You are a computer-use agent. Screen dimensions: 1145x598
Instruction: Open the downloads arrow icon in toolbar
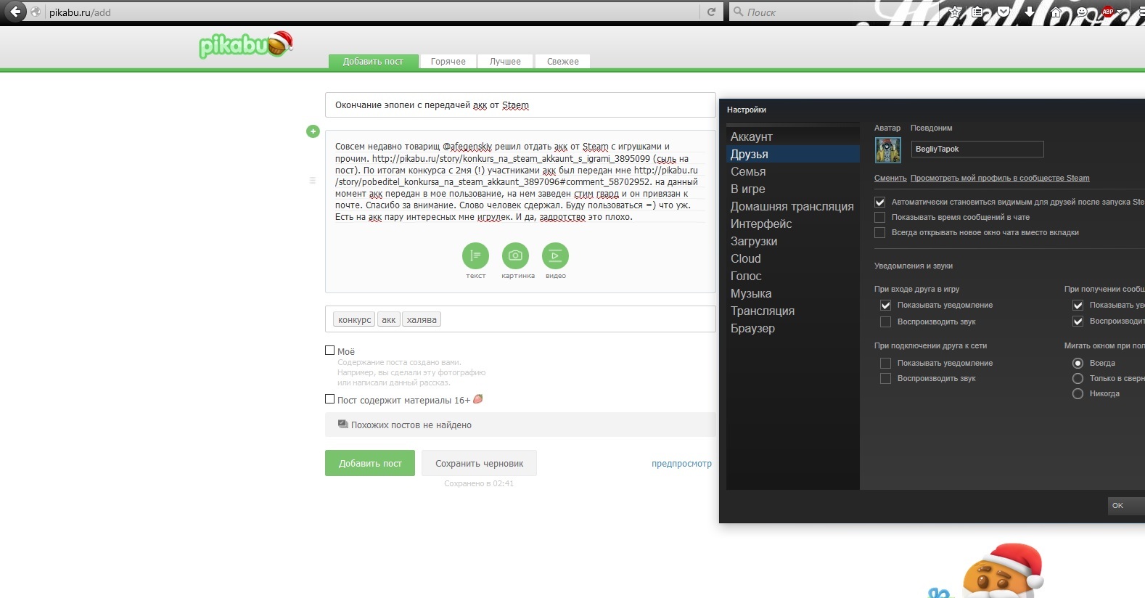(1029, 12)
